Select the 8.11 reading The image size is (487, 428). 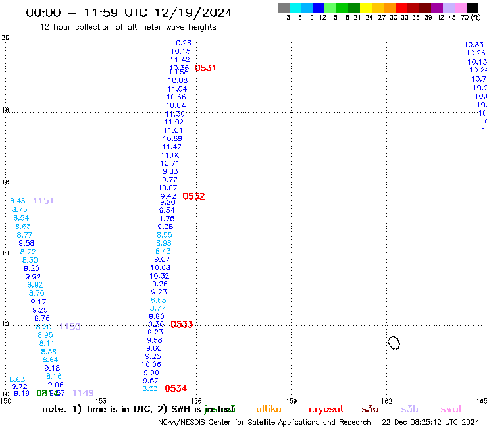click(47, 343)
